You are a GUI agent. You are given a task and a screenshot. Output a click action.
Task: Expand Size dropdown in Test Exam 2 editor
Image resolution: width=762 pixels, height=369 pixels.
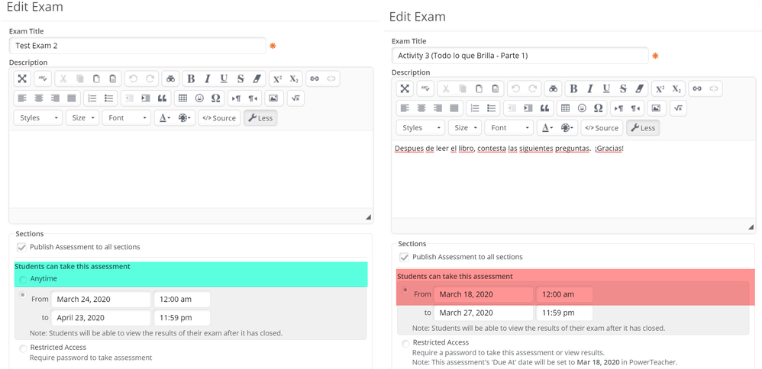pos(82,118)
